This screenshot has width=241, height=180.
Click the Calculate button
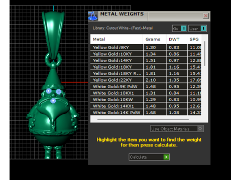(149, 157)
